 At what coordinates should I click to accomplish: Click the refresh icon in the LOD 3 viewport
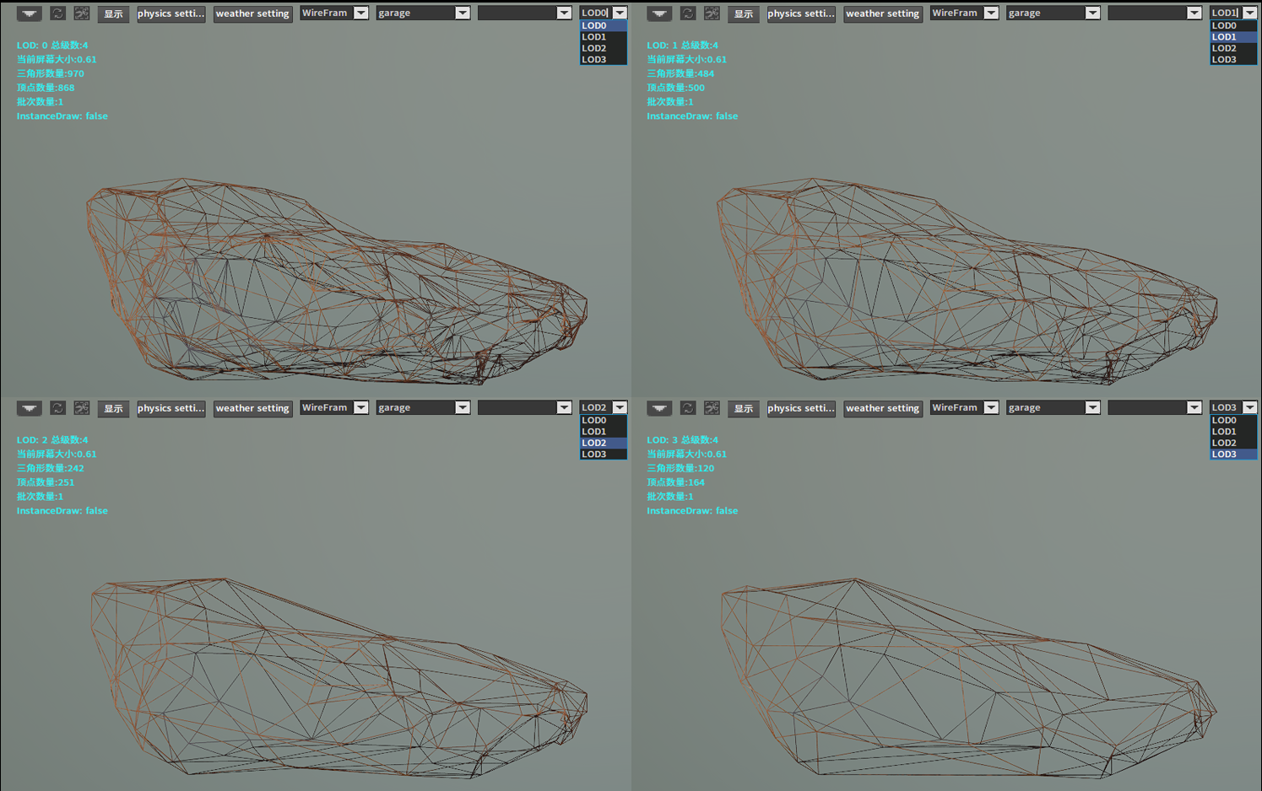pos(688,408)
